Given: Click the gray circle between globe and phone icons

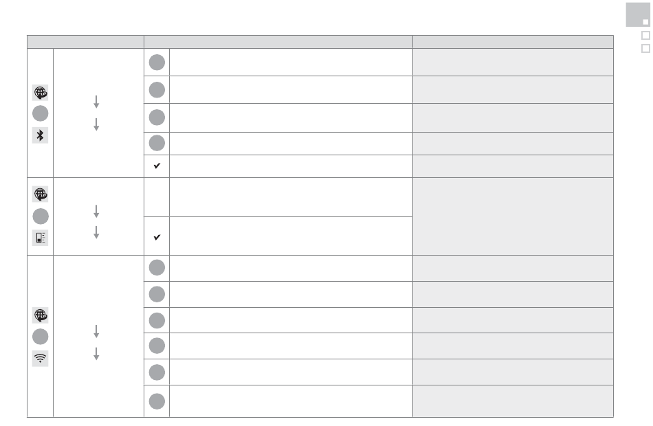Looking at the screenshot, I should pyautogui.click(x=41, y=216).
